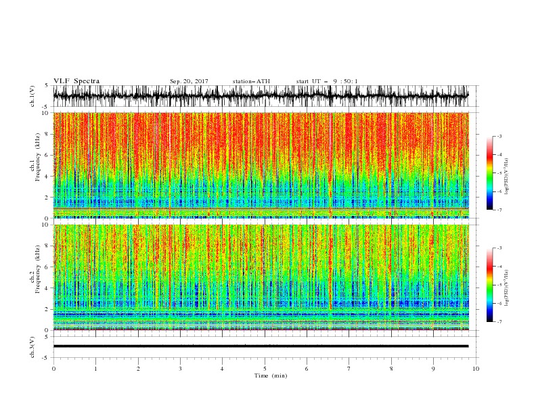Click the "-7" tick on ch.1 colorbar
The image size is (536, 414).
click(x=499, y=210)
